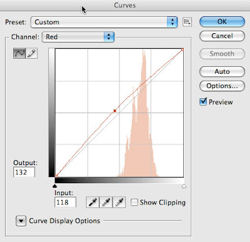The image size is (250, 242).
Task: Enable the Show Clipping checkbox
Action: click(134, 202)
